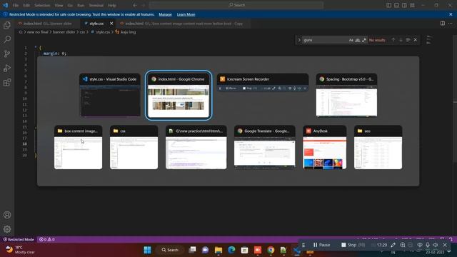Viewport: 457px width, 257px height.
Task: Pause the screen recording
Action: pyautogui.click(x=321, y=245)
